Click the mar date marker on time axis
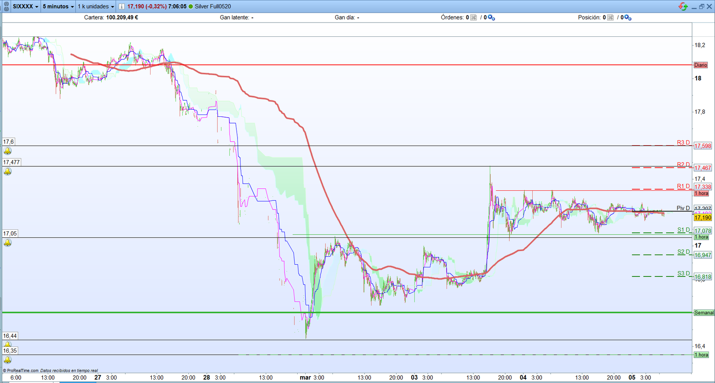 305,378
